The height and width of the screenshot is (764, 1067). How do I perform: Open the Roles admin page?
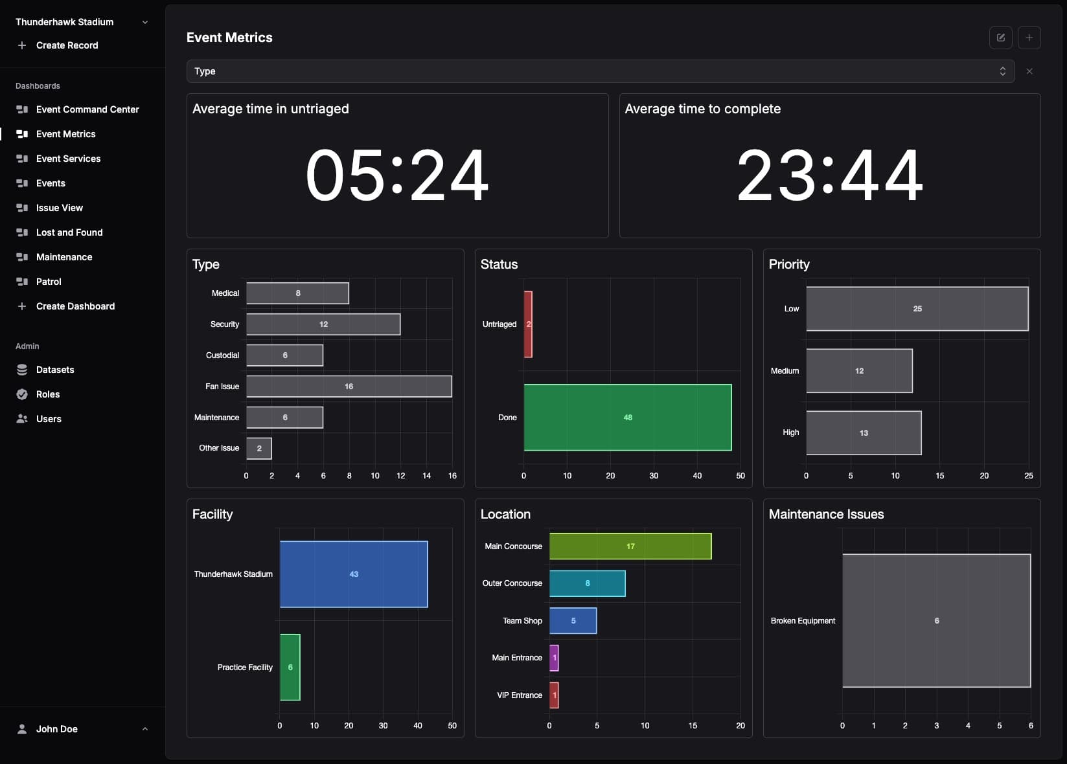(48, 394)
